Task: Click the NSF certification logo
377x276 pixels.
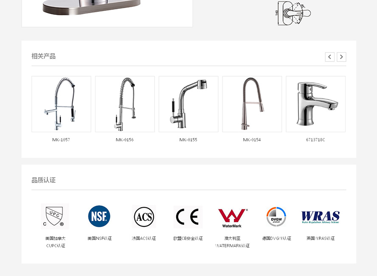Action: pyautogui.click(x=99, y=216)
